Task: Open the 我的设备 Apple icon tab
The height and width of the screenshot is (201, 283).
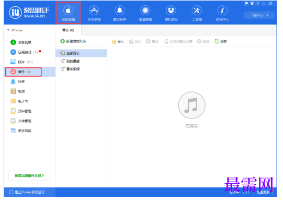Action: [x=69, y=13]
